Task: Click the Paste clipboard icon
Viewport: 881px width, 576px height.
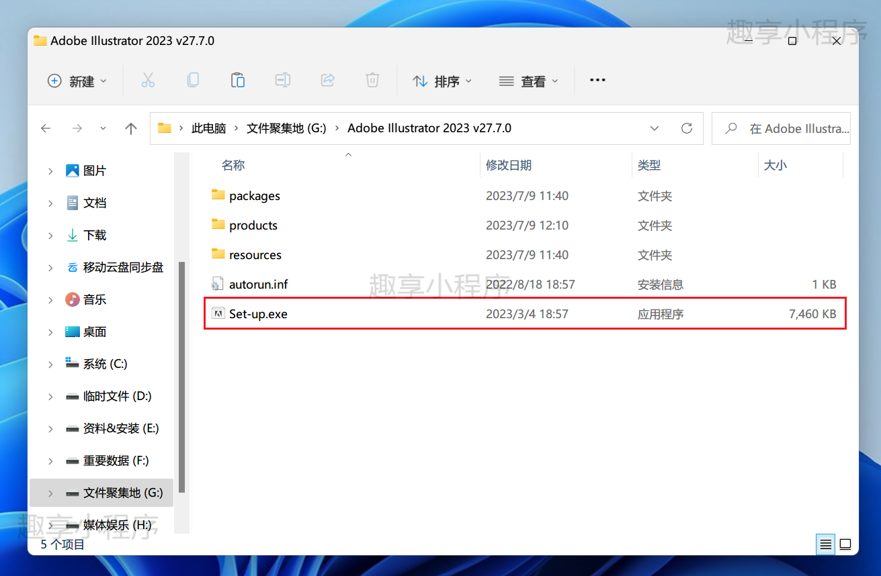Action: tap(237, 81)
